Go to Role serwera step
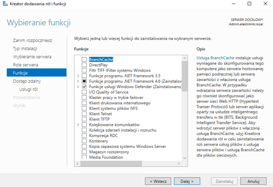The image size is (273, 187). click(26, 65)
